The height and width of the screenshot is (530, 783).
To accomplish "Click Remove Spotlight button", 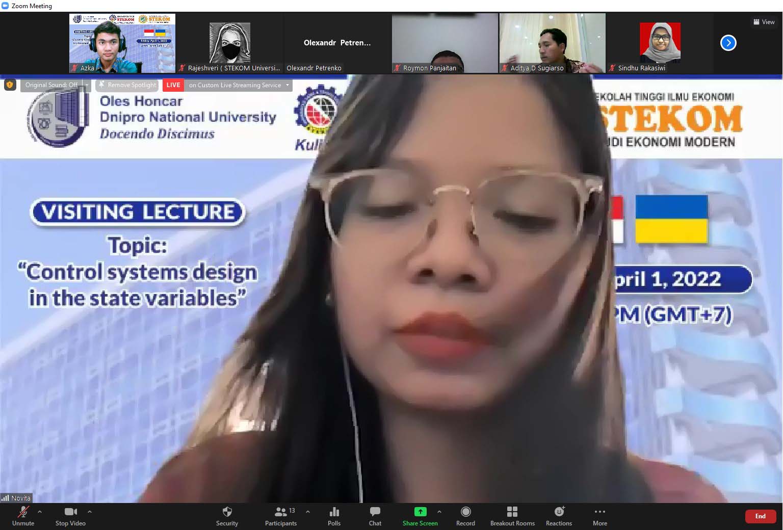I will point(127,85).
